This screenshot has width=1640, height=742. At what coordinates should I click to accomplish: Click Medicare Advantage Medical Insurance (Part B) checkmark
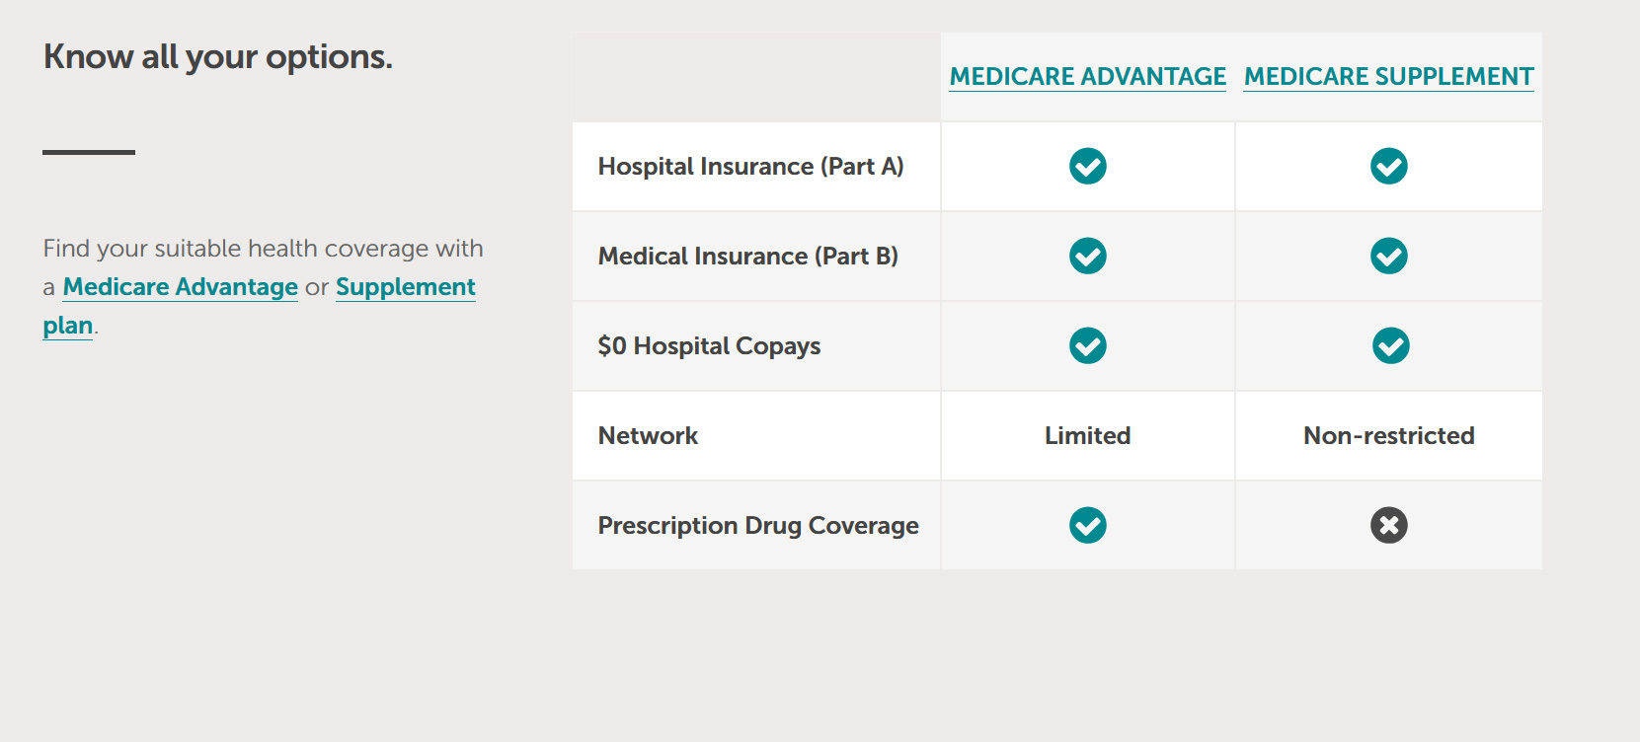pyautogui.click(x=1087, y=256)
